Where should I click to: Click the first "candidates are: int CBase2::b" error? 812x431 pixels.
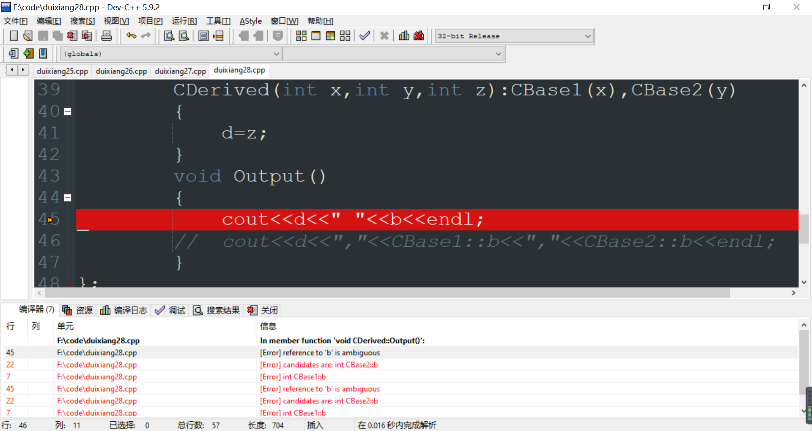tap(400, 365)
